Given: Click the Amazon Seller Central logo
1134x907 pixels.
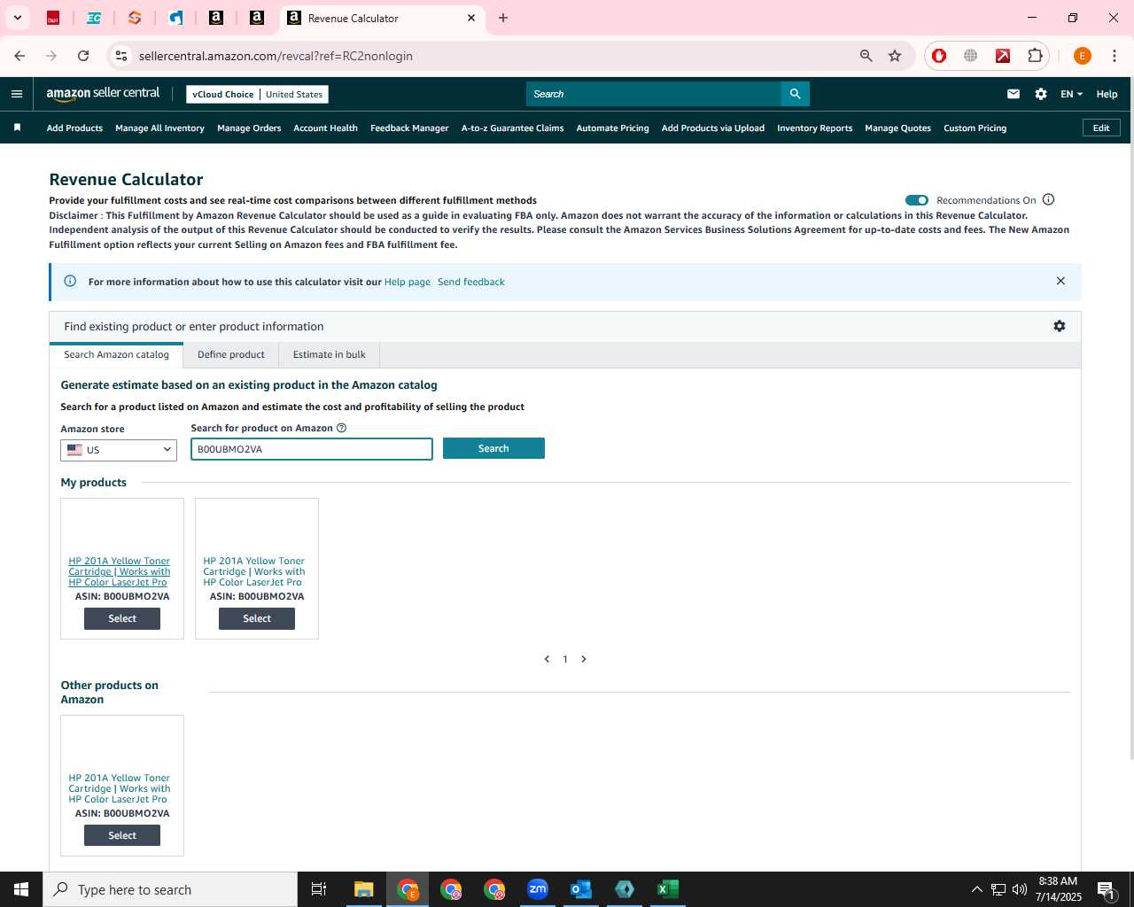Looking at the screenshot, I should tap(103, 93).
